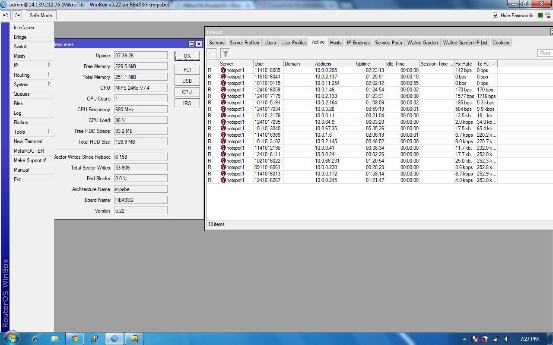Open the WinBox blue circle app in taskbar
The width and height of the screenshot is (553, 345).
[x=114, y=339]
